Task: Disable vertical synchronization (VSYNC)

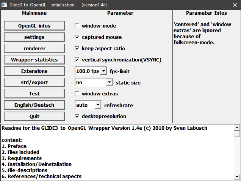Action: click(x=77, y=60)
